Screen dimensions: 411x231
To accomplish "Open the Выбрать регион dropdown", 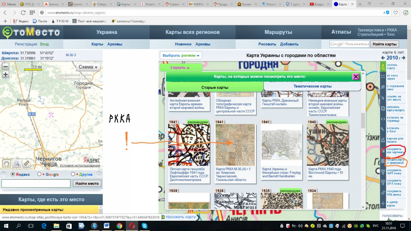I will 181,55.
